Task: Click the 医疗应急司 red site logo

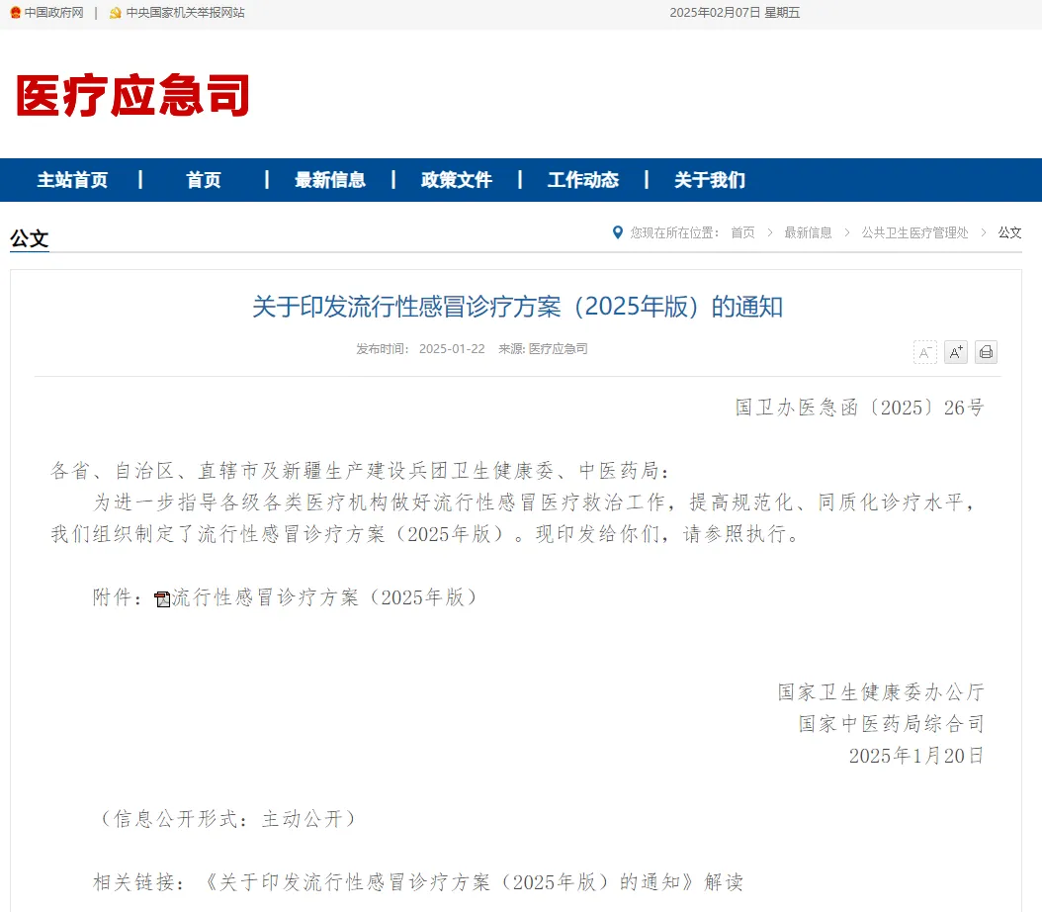Action: coord(132,96)
